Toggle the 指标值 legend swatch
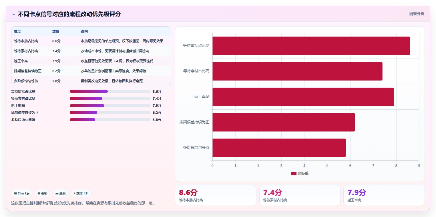 tap(294, 173)
